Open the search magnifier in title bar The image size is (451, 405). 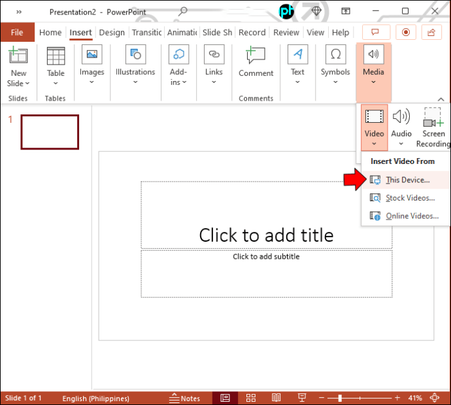click(x=183, y=12)
